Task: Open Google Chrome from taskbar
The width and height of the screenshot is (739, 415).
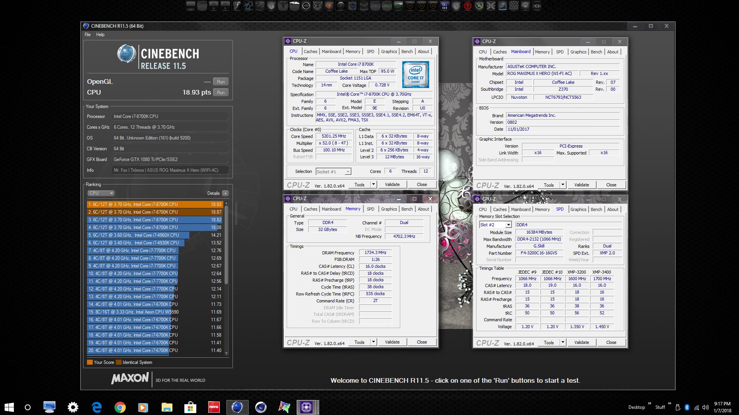Action: [120, 407]
